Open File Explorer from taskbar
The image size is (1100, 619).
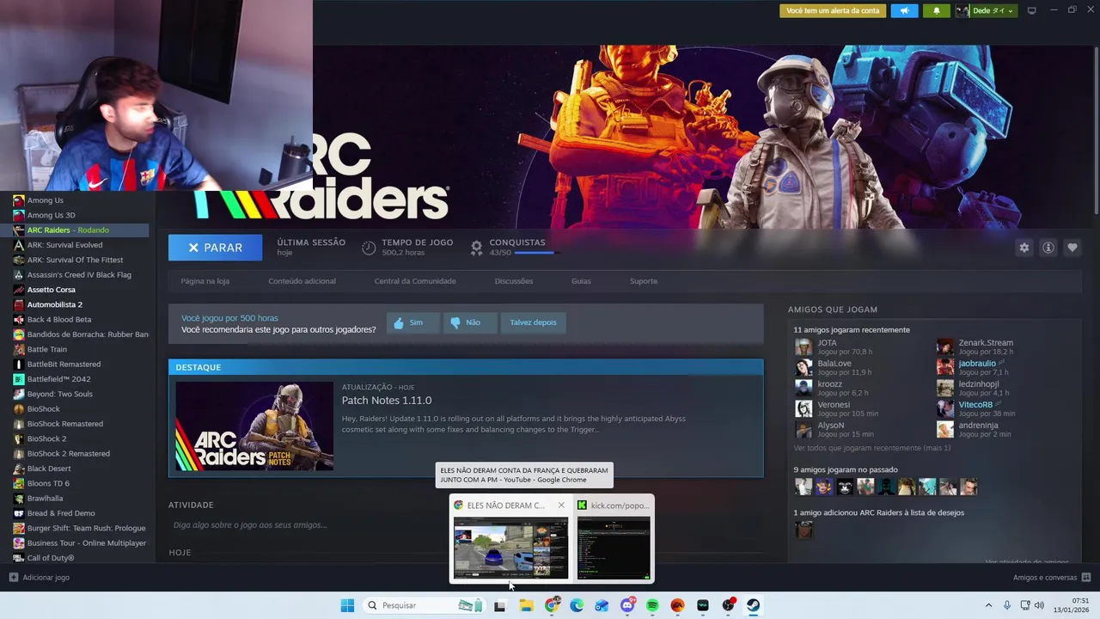[x=526, y=605]
